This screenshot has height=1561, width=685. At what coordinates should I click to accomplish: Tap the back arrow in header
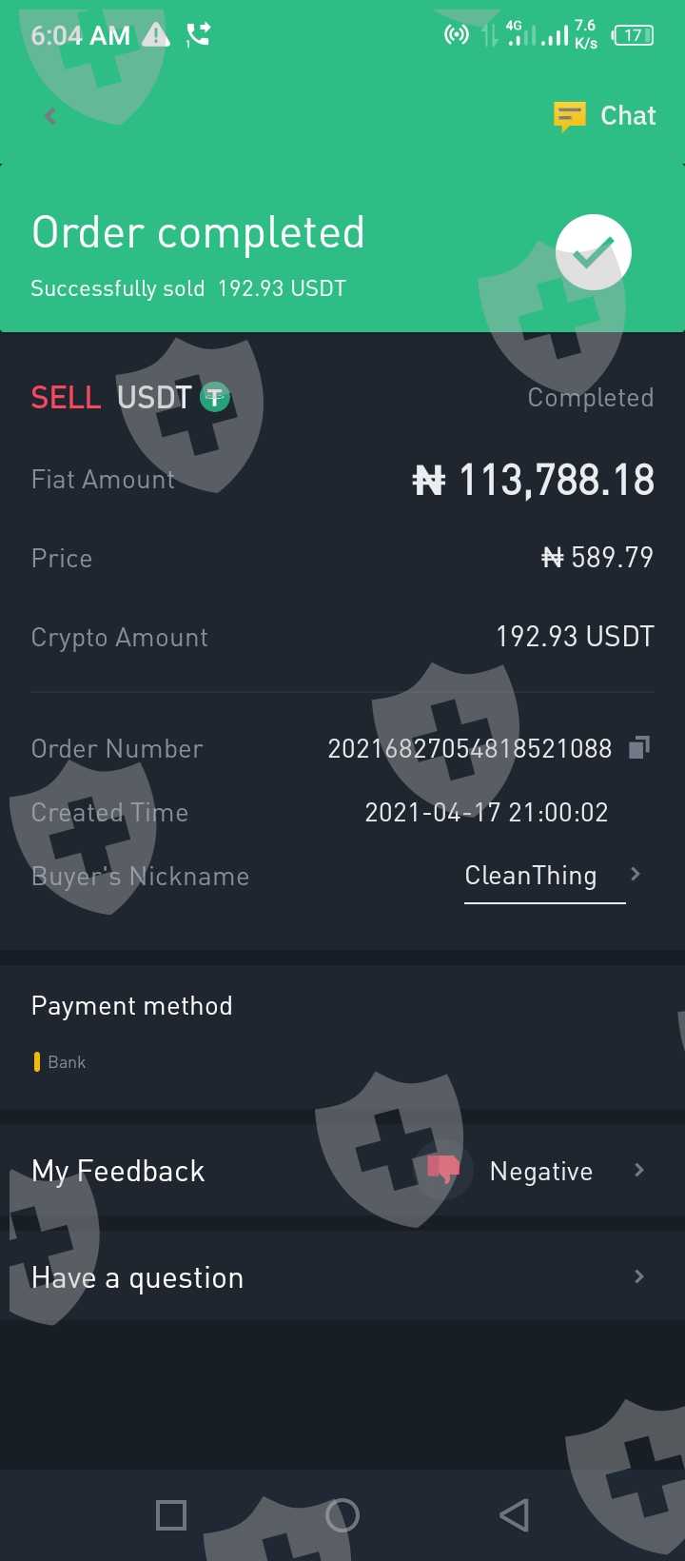pos(50,116)
